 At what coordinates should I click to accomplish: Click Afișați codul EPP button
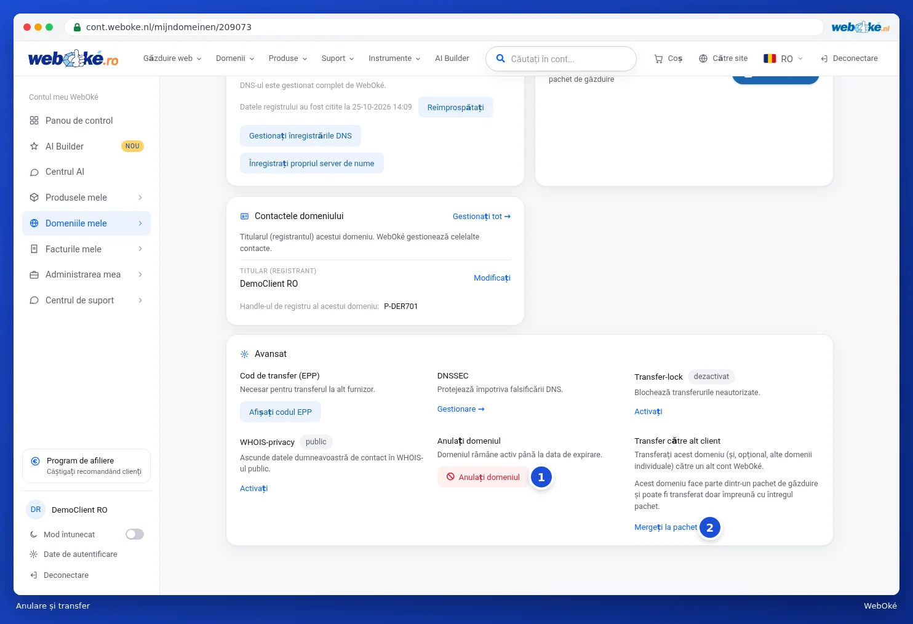(281, 412)
